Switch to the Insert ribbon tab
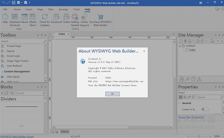This screenshot has width=224, height=138. [29, 9]
